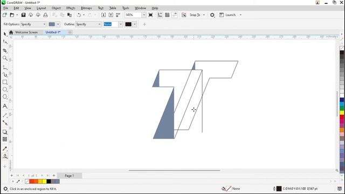
Task: Select the Artistic Media tool
Action: (5, 75)
